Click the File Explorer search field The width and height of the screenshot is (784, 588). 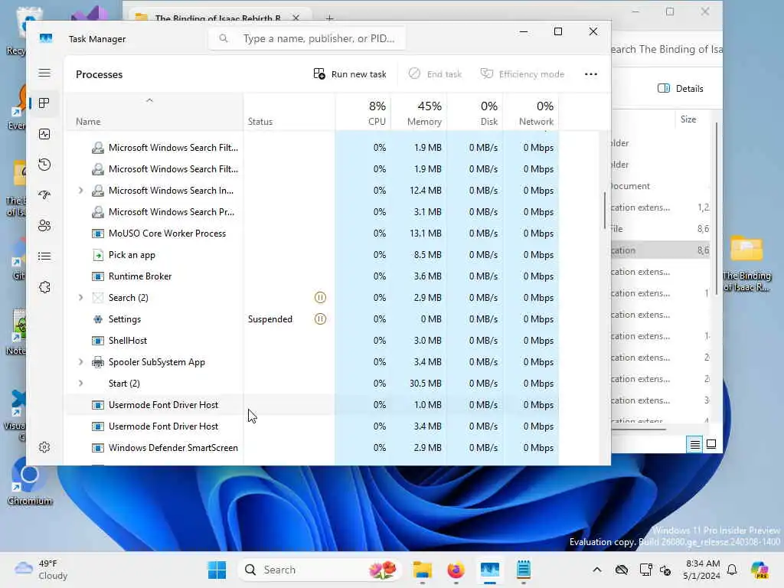click(x=667, y=49)
